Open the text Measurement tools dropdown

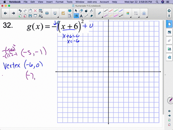[x=40, y=16]
